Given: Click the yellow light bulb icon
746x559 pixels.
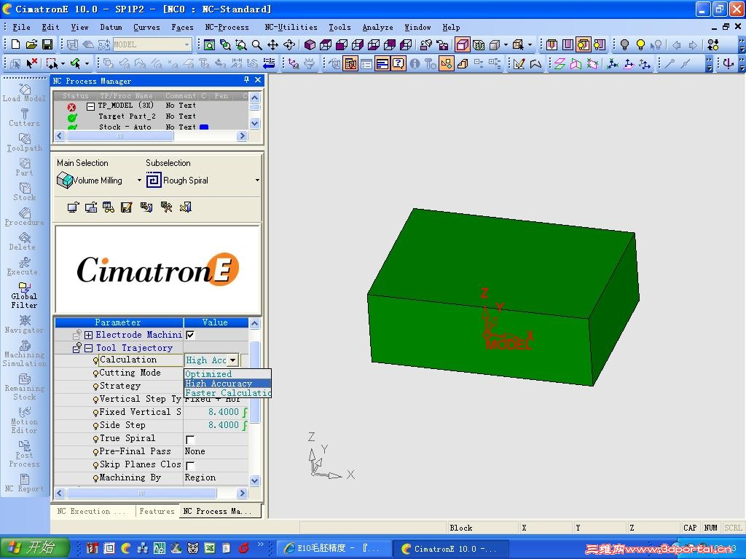Looking at the screenshot, I should 640,45.
